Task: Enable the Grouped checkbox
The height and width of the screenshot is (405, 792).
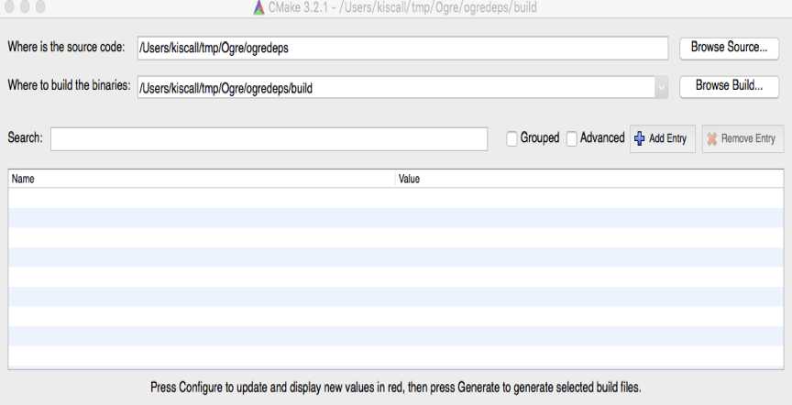Action: (x=511, y=139)
